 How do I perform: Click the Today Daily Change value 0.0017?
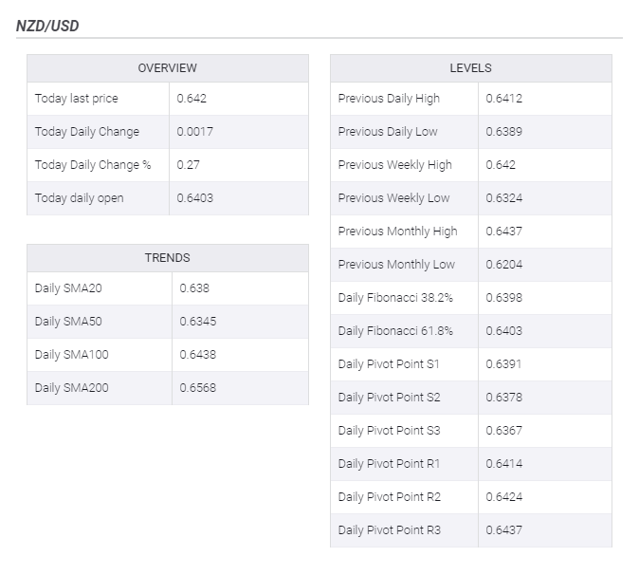194,132
